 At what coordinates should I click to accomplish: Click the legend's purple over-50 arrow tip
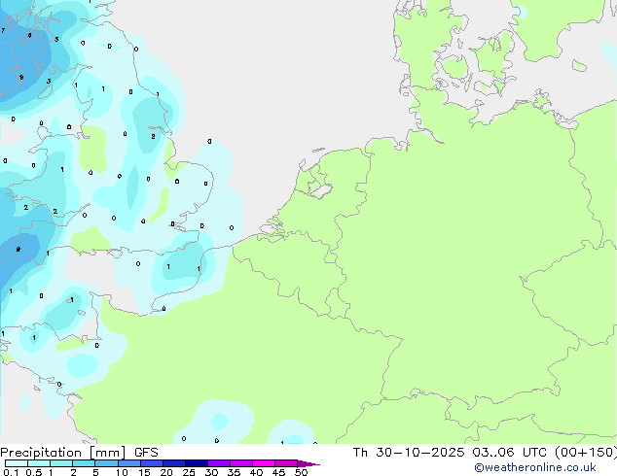click(308, 463)
